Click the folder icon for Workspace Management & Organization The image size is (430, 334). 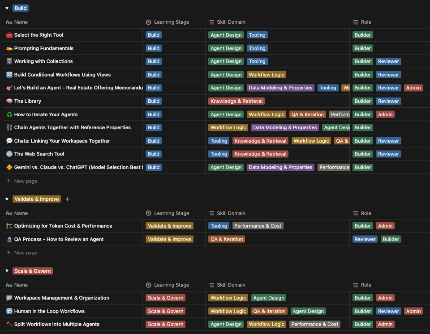click(9, 298)
